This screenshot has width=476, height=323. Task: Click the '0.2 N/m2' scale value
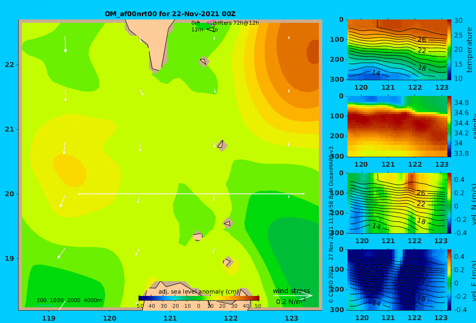291,302
